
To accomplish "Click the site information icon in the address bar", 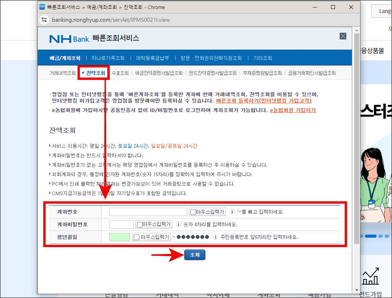I will click(44, 19).
